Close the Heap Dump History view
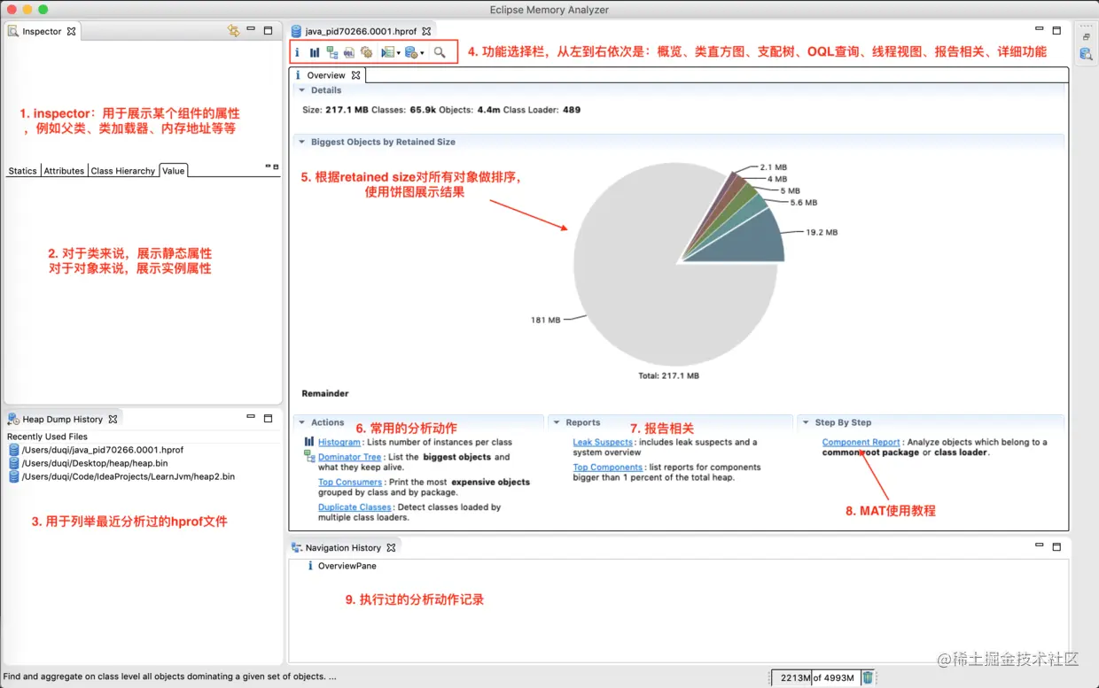The width and height of the screenshot is (1099, 688). (x=113, y=419)
